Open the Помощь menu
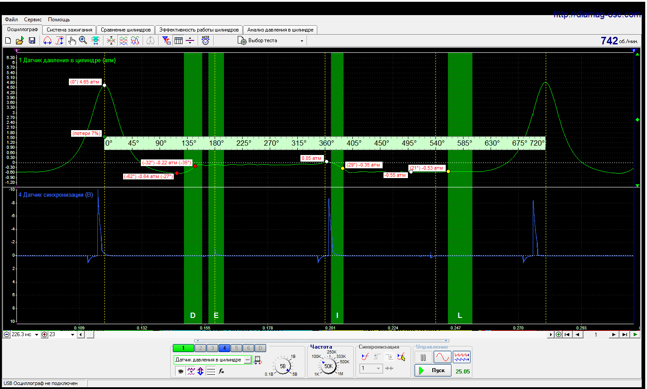Image resolution: width=647 pixels, height=389 pixels. pos(59,20)
